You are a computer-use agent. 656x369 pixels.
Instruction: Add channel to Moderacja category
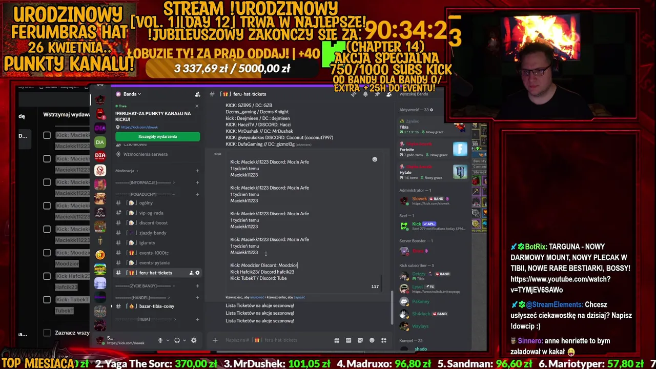[x=197, y=171]
